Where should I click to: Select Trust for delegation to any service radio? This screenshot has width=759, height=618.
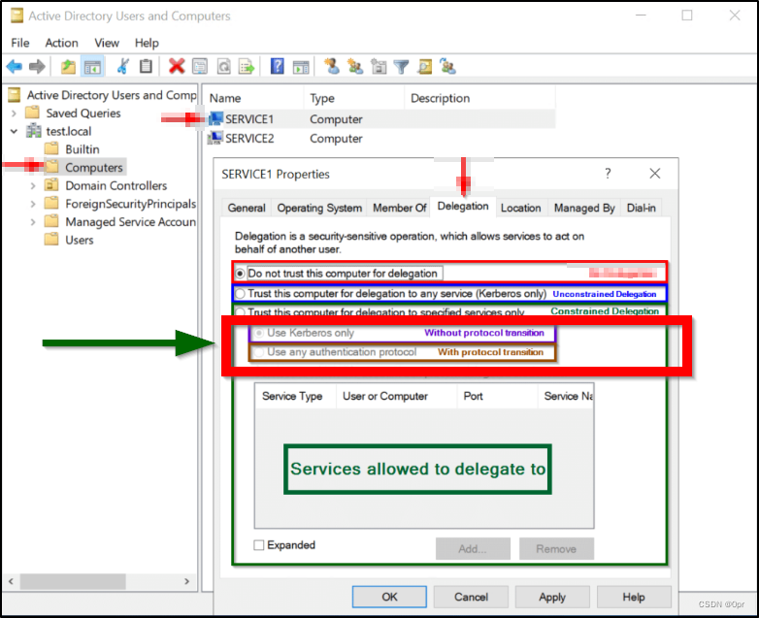point(240,294)
